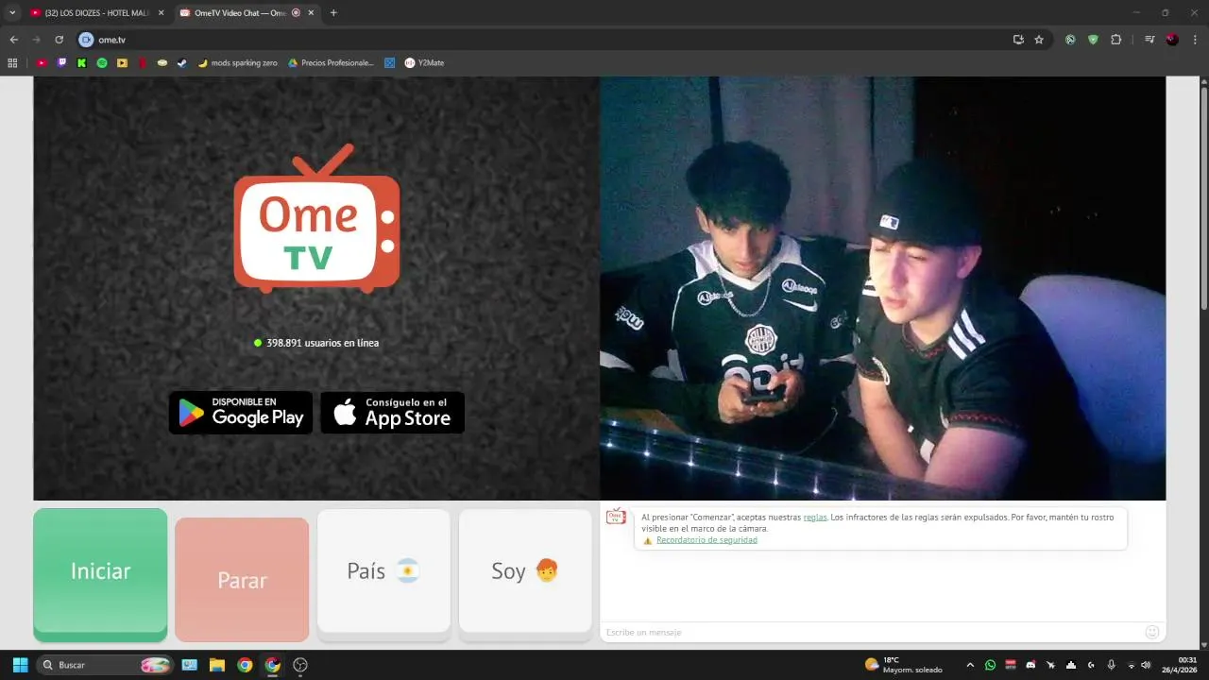This screenshot has width=1209, height=680.
Task: Click the camera site-permission icon in address bar
Action: [86, 40]
